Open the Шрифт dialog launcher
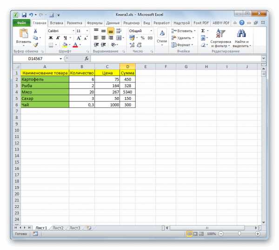The height and width of the screenshot is (250, 279). click(x=88, y=51)
